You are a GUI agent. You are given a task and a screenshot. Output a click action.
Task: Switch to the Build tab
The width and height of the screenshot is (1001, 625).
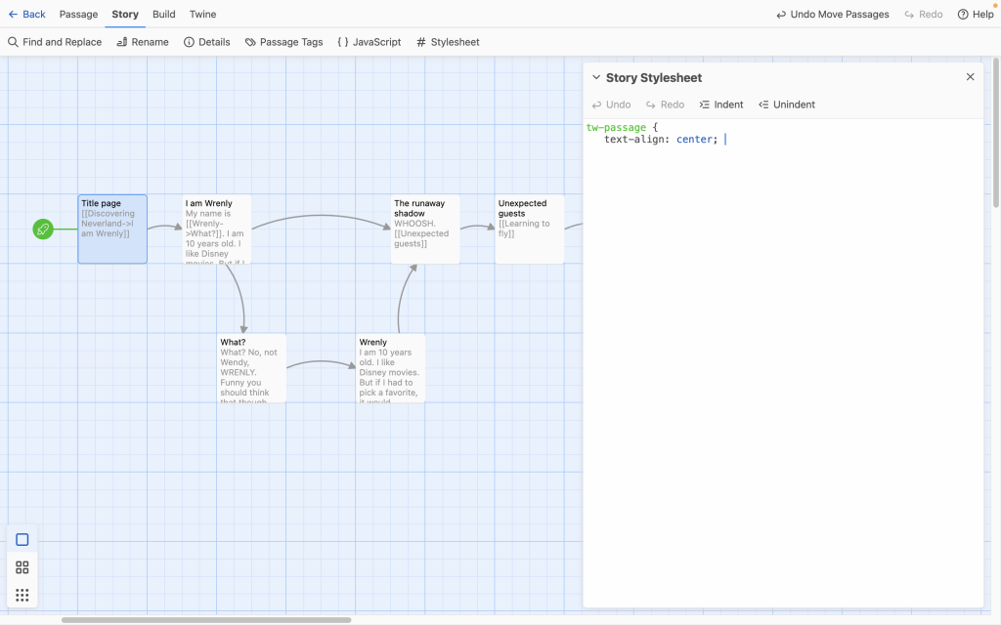coord(164,15)
